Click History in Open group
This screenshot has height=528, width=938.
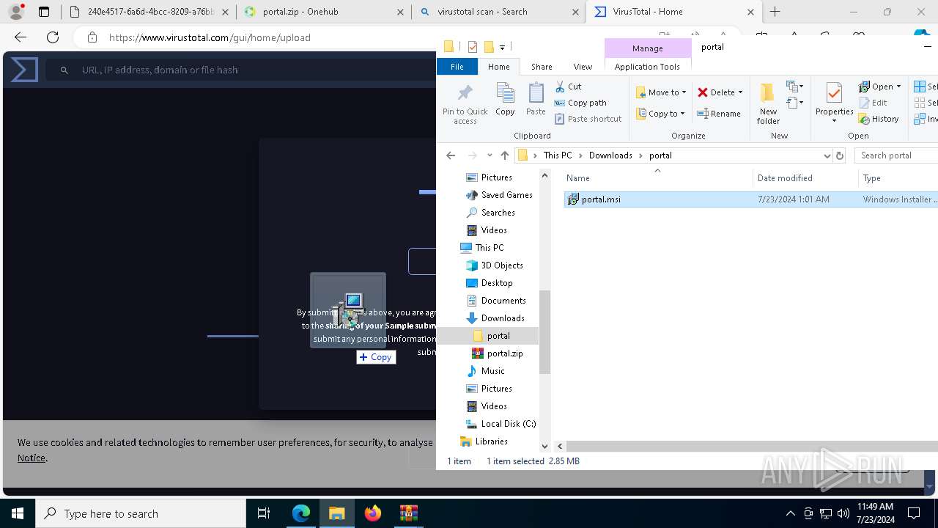click(x=879, y=119)
